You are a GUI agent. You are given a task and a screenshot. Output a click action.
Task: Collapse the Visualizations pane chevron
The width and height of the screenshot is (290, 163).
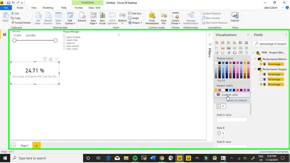tap(248, 35)
